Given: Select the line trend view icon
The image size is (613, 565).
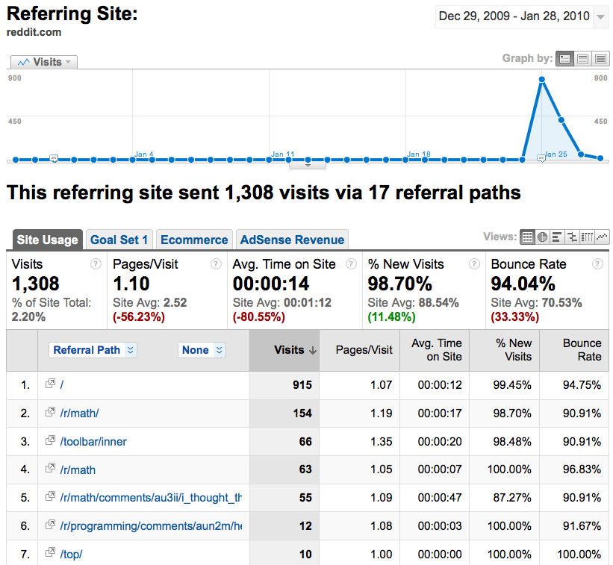Looking at the screenshot, I should tap(602, 237).
